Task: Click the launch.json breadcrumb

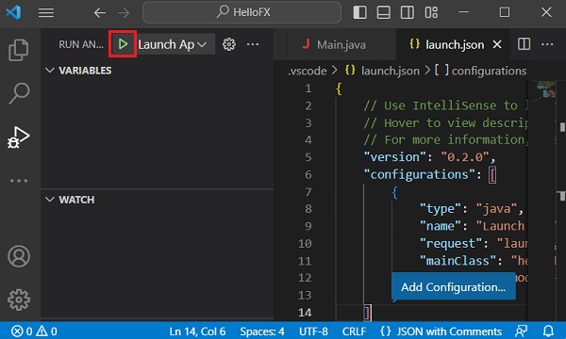Action: click(391, 71)
